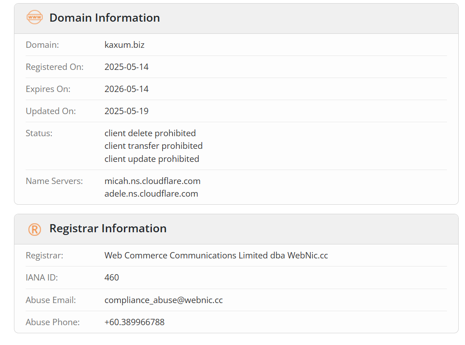Click the Name Servers label
This screenshot has height=345, width=465.
54,181
